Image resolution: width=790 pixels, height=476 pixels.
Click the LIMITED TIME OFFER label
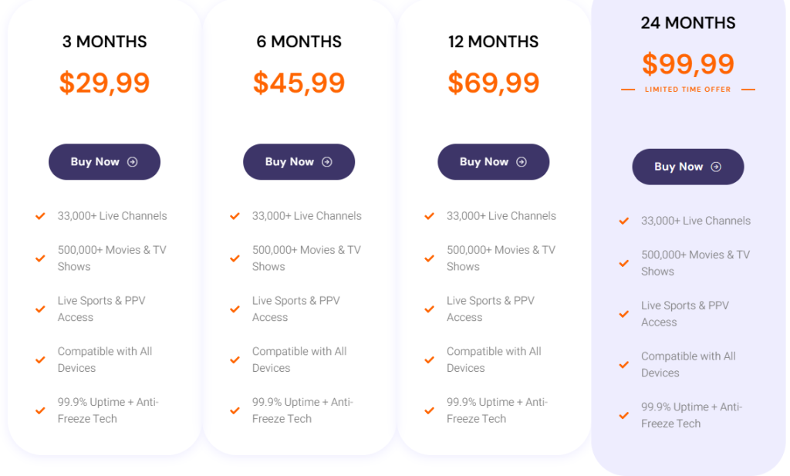[687, 89]
